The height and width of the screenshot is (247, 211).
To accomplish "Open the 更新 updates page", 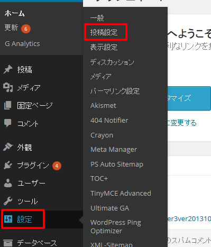I will (11, 28).
